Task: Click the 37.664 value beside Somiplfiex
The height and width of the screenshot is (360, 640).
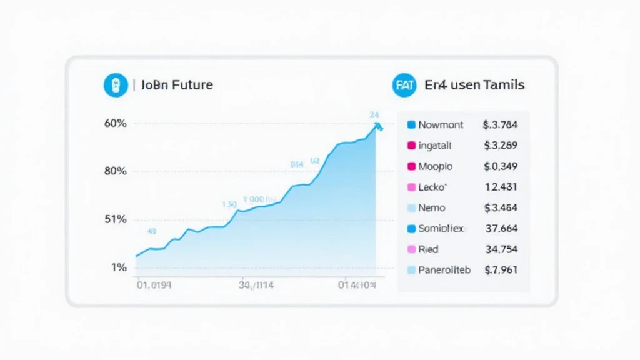Action: pos(501,229)
